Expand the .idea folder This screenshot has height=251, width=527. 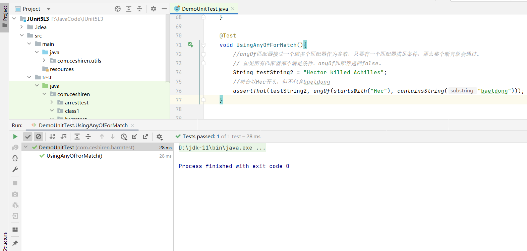tap(21, 27)
